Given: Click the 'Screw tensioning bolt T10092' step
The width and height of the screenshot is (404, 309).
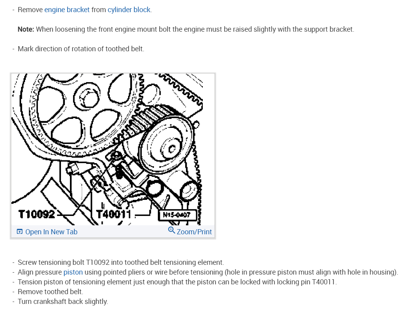Looking at the screenshot, I should click(x=121, y=262).
